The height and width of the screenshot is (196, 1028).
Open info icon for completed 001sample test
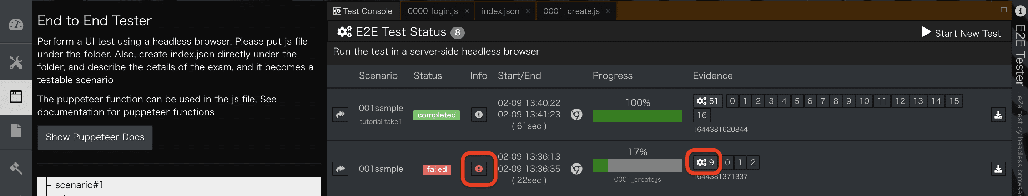click(479, 115)
